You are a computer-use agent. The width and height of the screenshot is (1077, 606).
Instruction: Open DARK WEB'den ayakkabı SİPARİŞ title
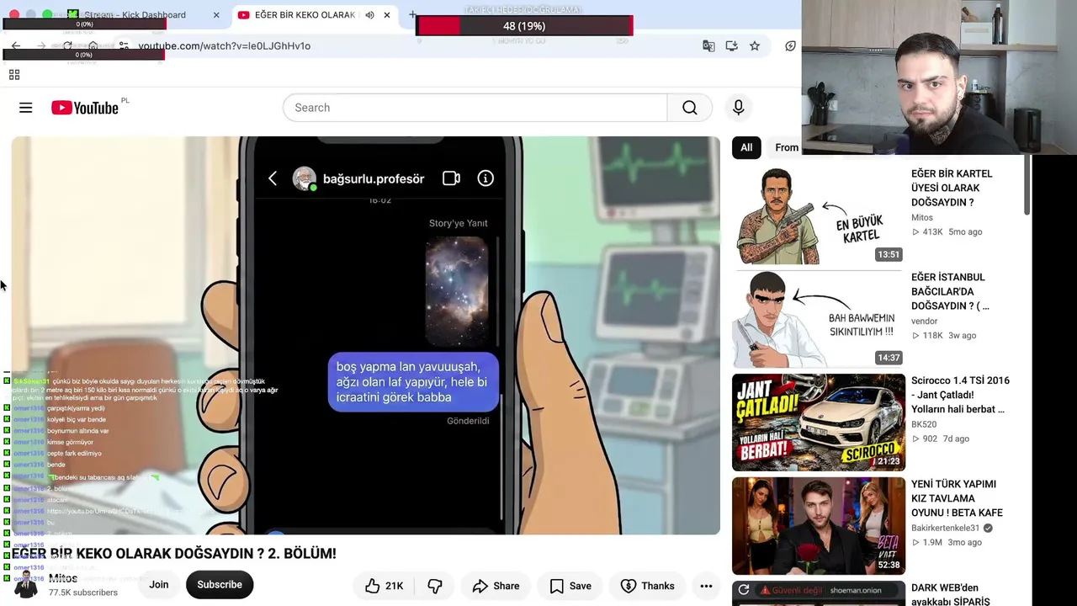(950, 594)
